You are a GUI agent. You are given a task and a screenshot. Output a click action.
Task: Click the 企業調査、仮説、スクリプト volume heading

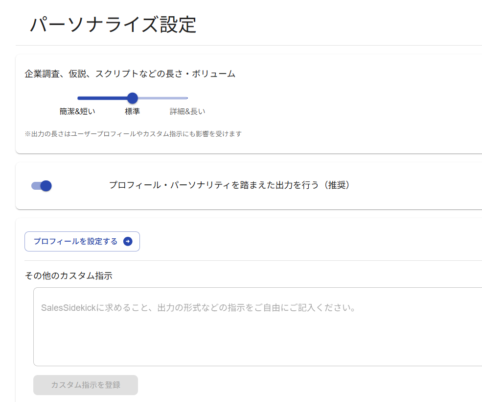tap(130, 74)
